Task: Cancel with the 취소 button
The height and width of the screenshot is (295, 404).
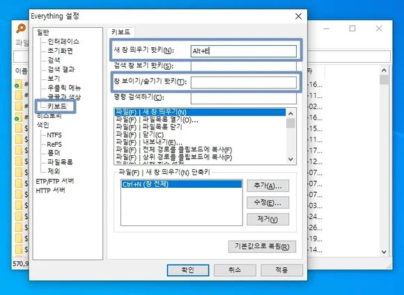Action: [235, 270]
